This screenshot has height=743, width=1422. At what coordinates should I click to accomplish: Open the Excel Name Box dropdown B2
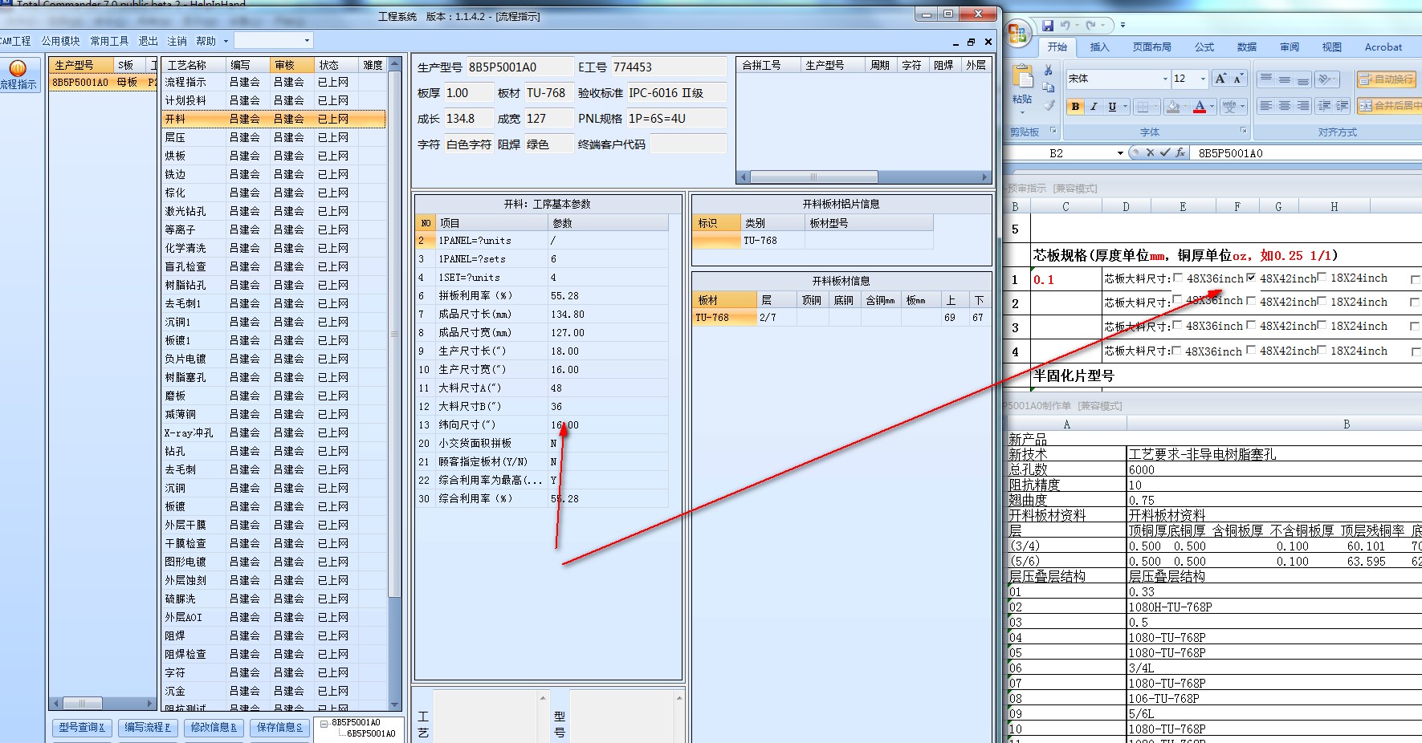pyautogui.click(x=1120, y=153)
